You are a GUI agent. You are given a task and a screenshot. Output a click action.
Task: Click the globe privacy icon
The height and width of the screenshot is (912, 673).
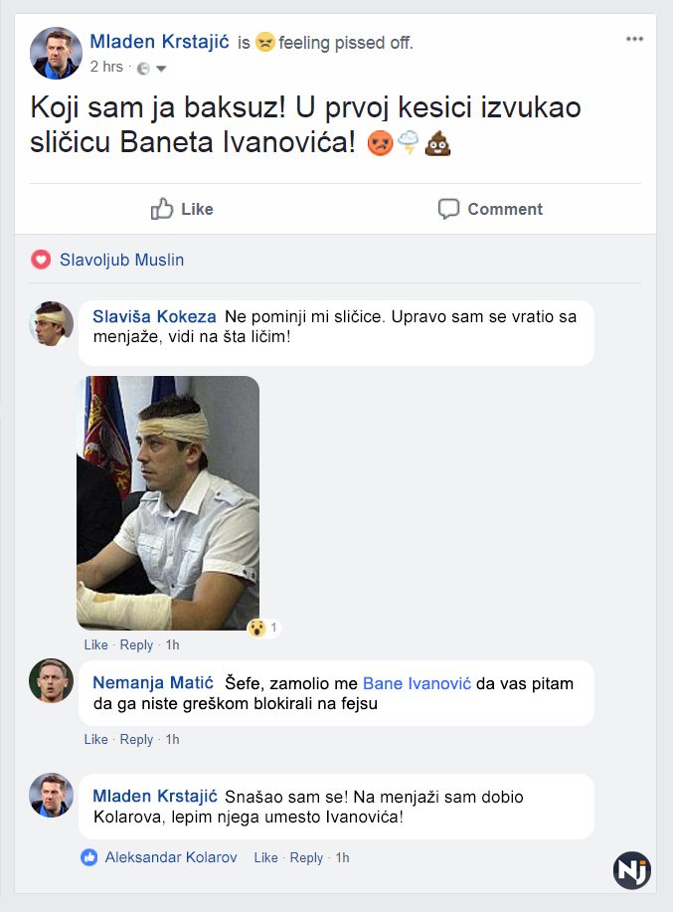tap(143, 69)
